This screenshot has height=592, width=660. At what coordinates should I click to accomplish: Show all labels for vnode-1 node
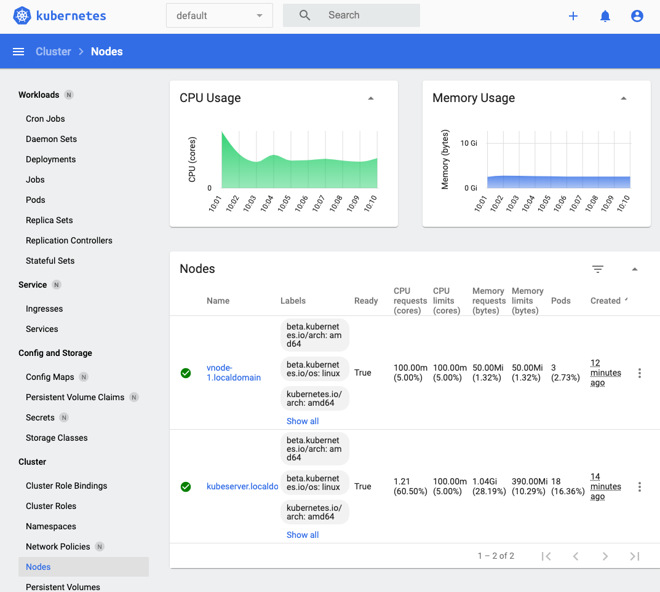point(302,420)
